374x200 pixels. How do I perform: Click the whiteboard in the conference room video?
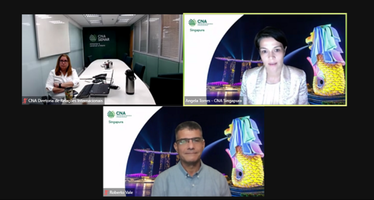(52, 36)
